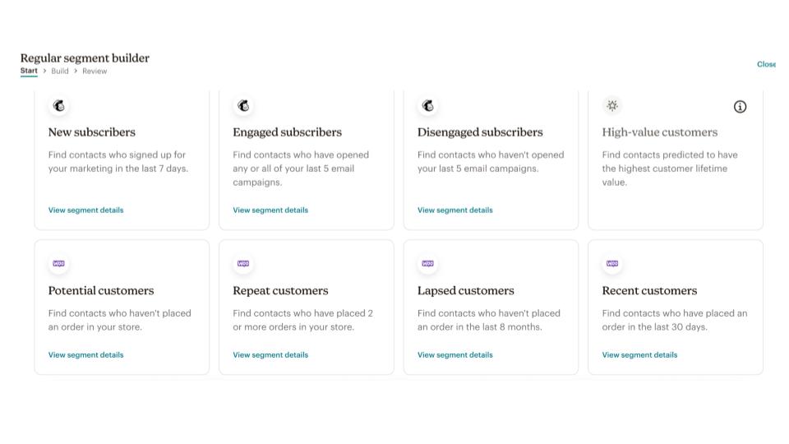Click WooCommerce icon on Lapsed customers card
This screenshot has height=444, width=789.
[x=428, y=264]
